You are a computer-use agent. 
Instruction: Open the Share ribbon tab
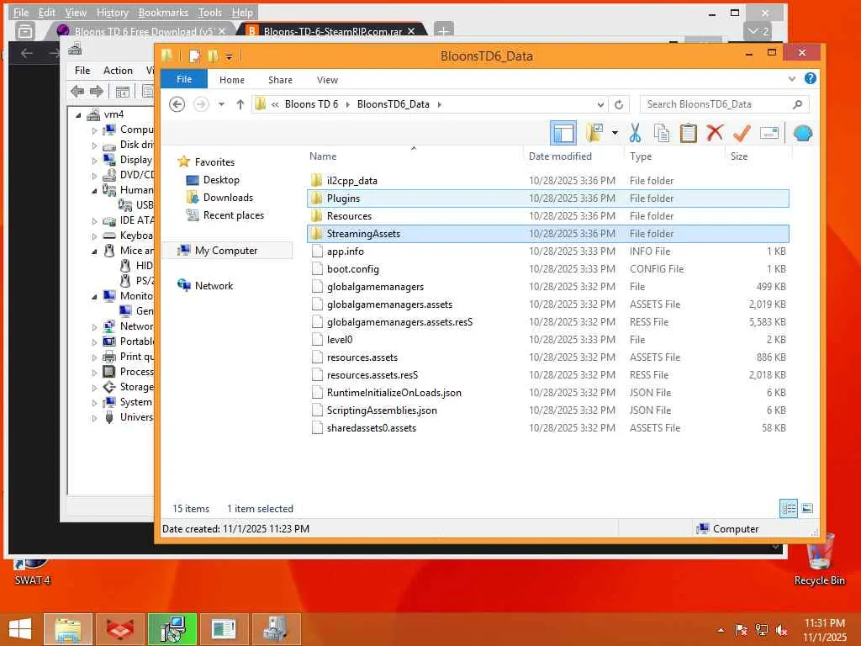pos(280,80)
